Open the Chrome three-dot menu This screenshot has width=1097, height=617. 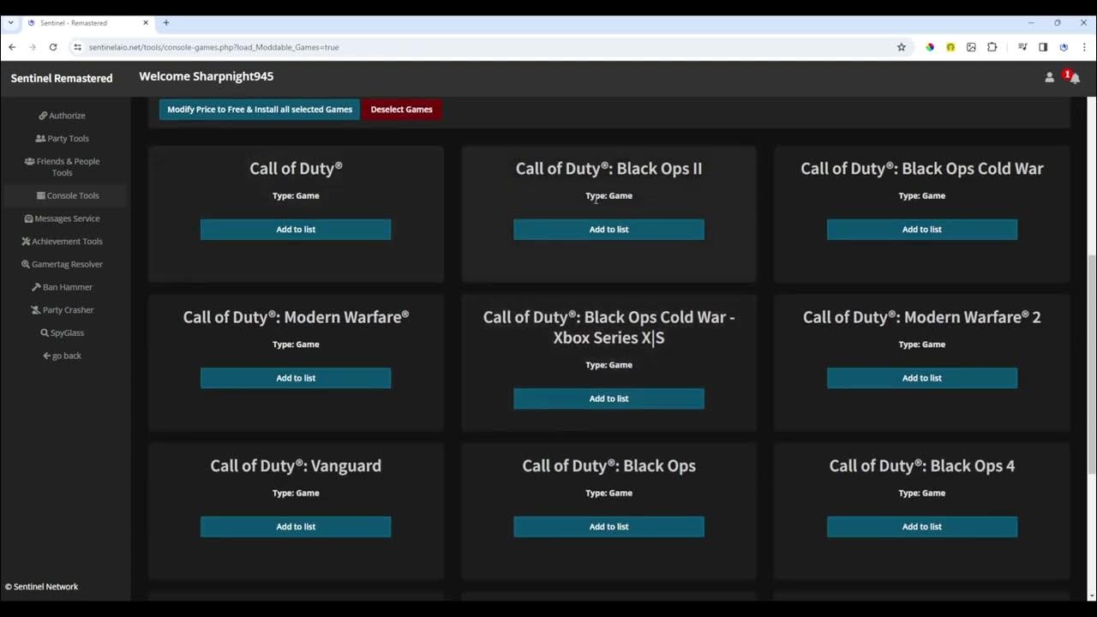point(1084,47)
